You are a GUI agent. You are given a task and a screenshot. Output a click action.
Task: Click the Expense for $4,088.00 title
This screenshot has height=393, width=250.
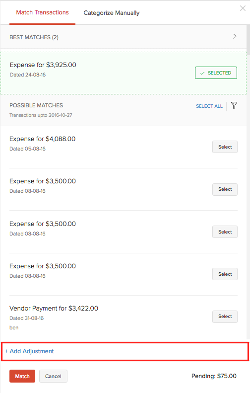(42, 139)
